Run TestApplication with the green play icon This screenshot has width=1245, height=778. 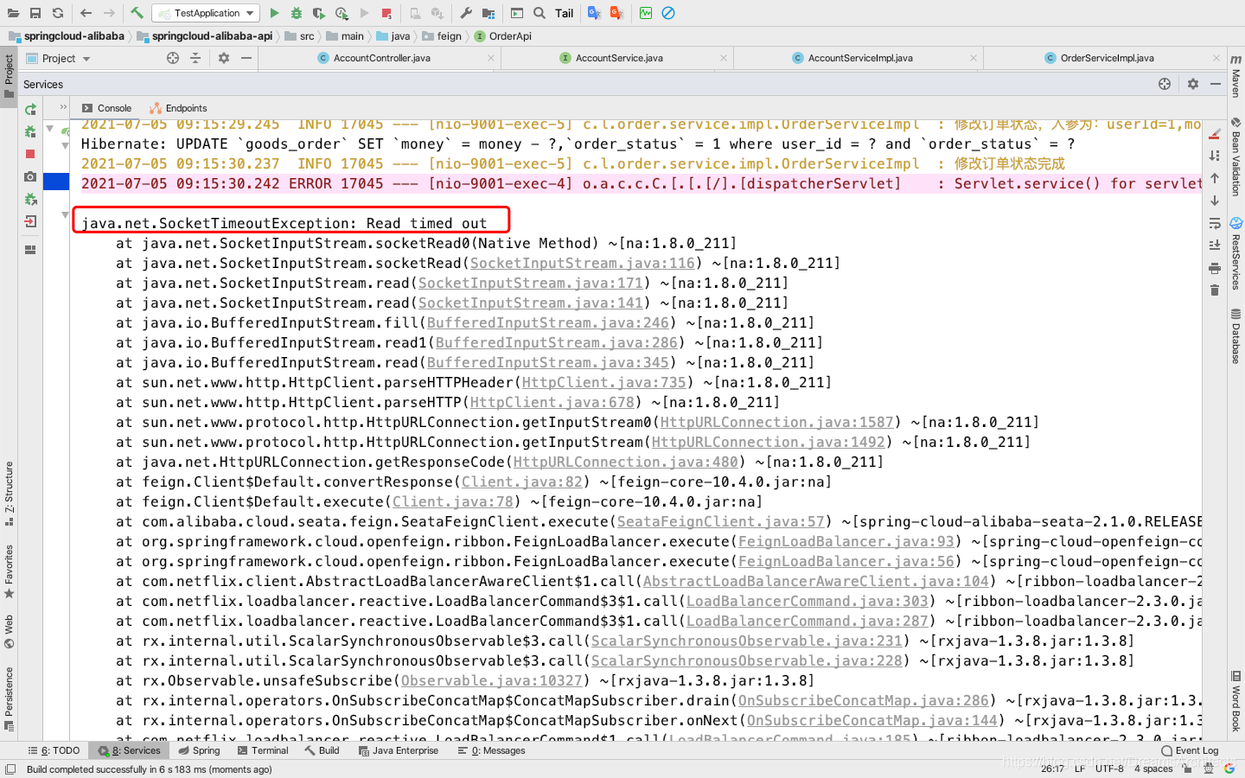(274, 13)
